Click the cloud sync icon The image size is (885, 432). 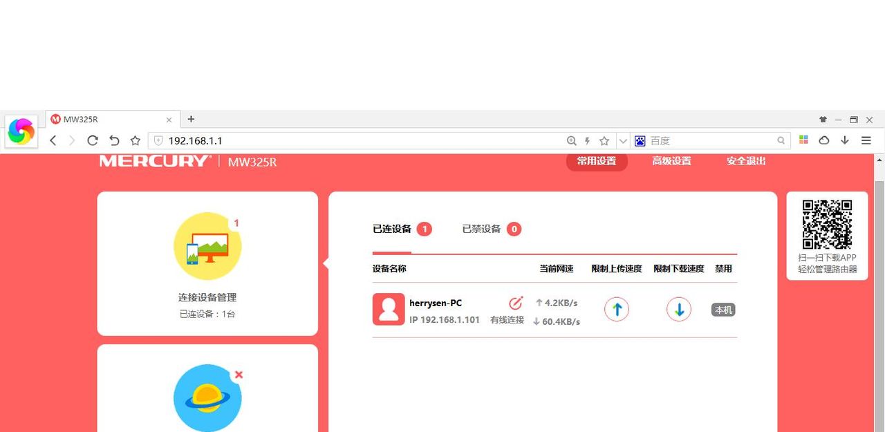pyautogui.click(x=824, y=140)
